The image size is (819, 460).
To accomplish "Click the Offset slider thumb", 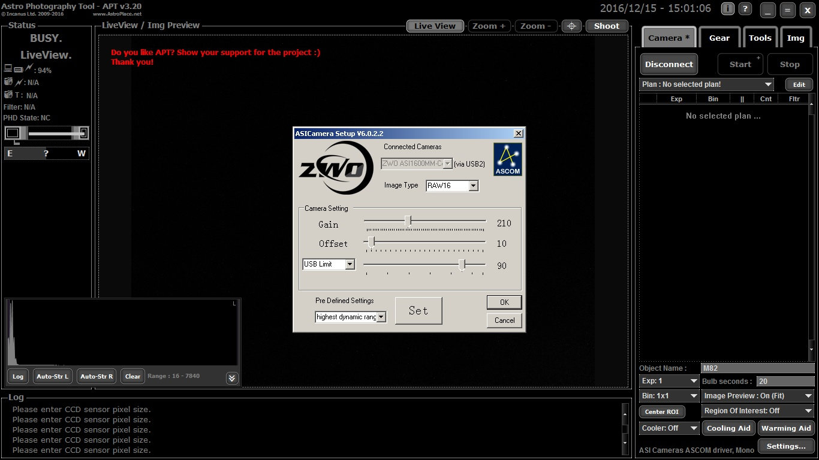I will (x=371, y=241).
